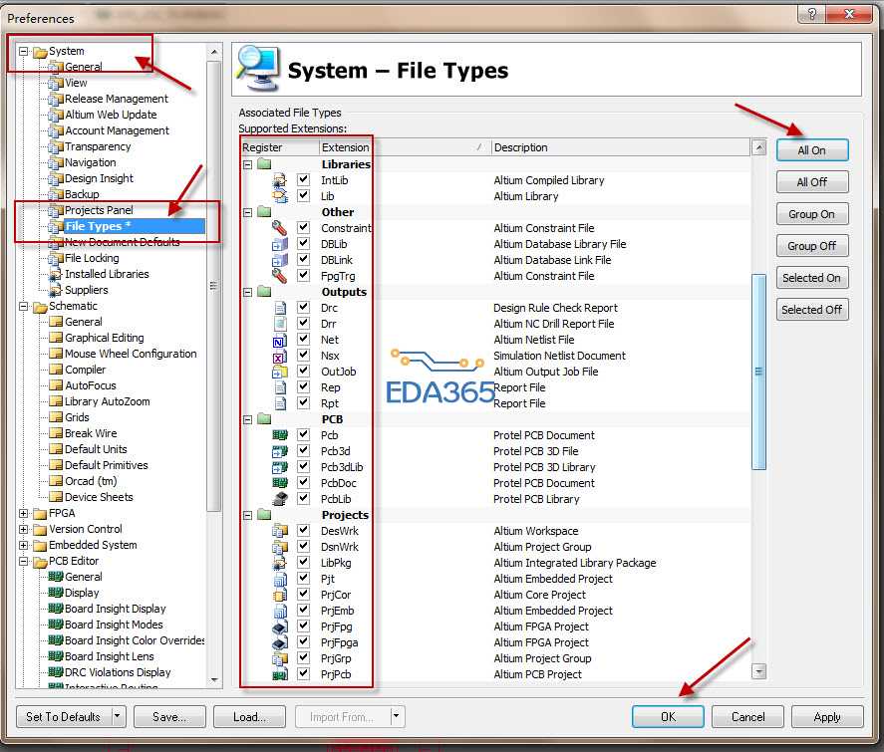
Task: Click the PrjPcb PCB project icon
Action: [280, 673]
